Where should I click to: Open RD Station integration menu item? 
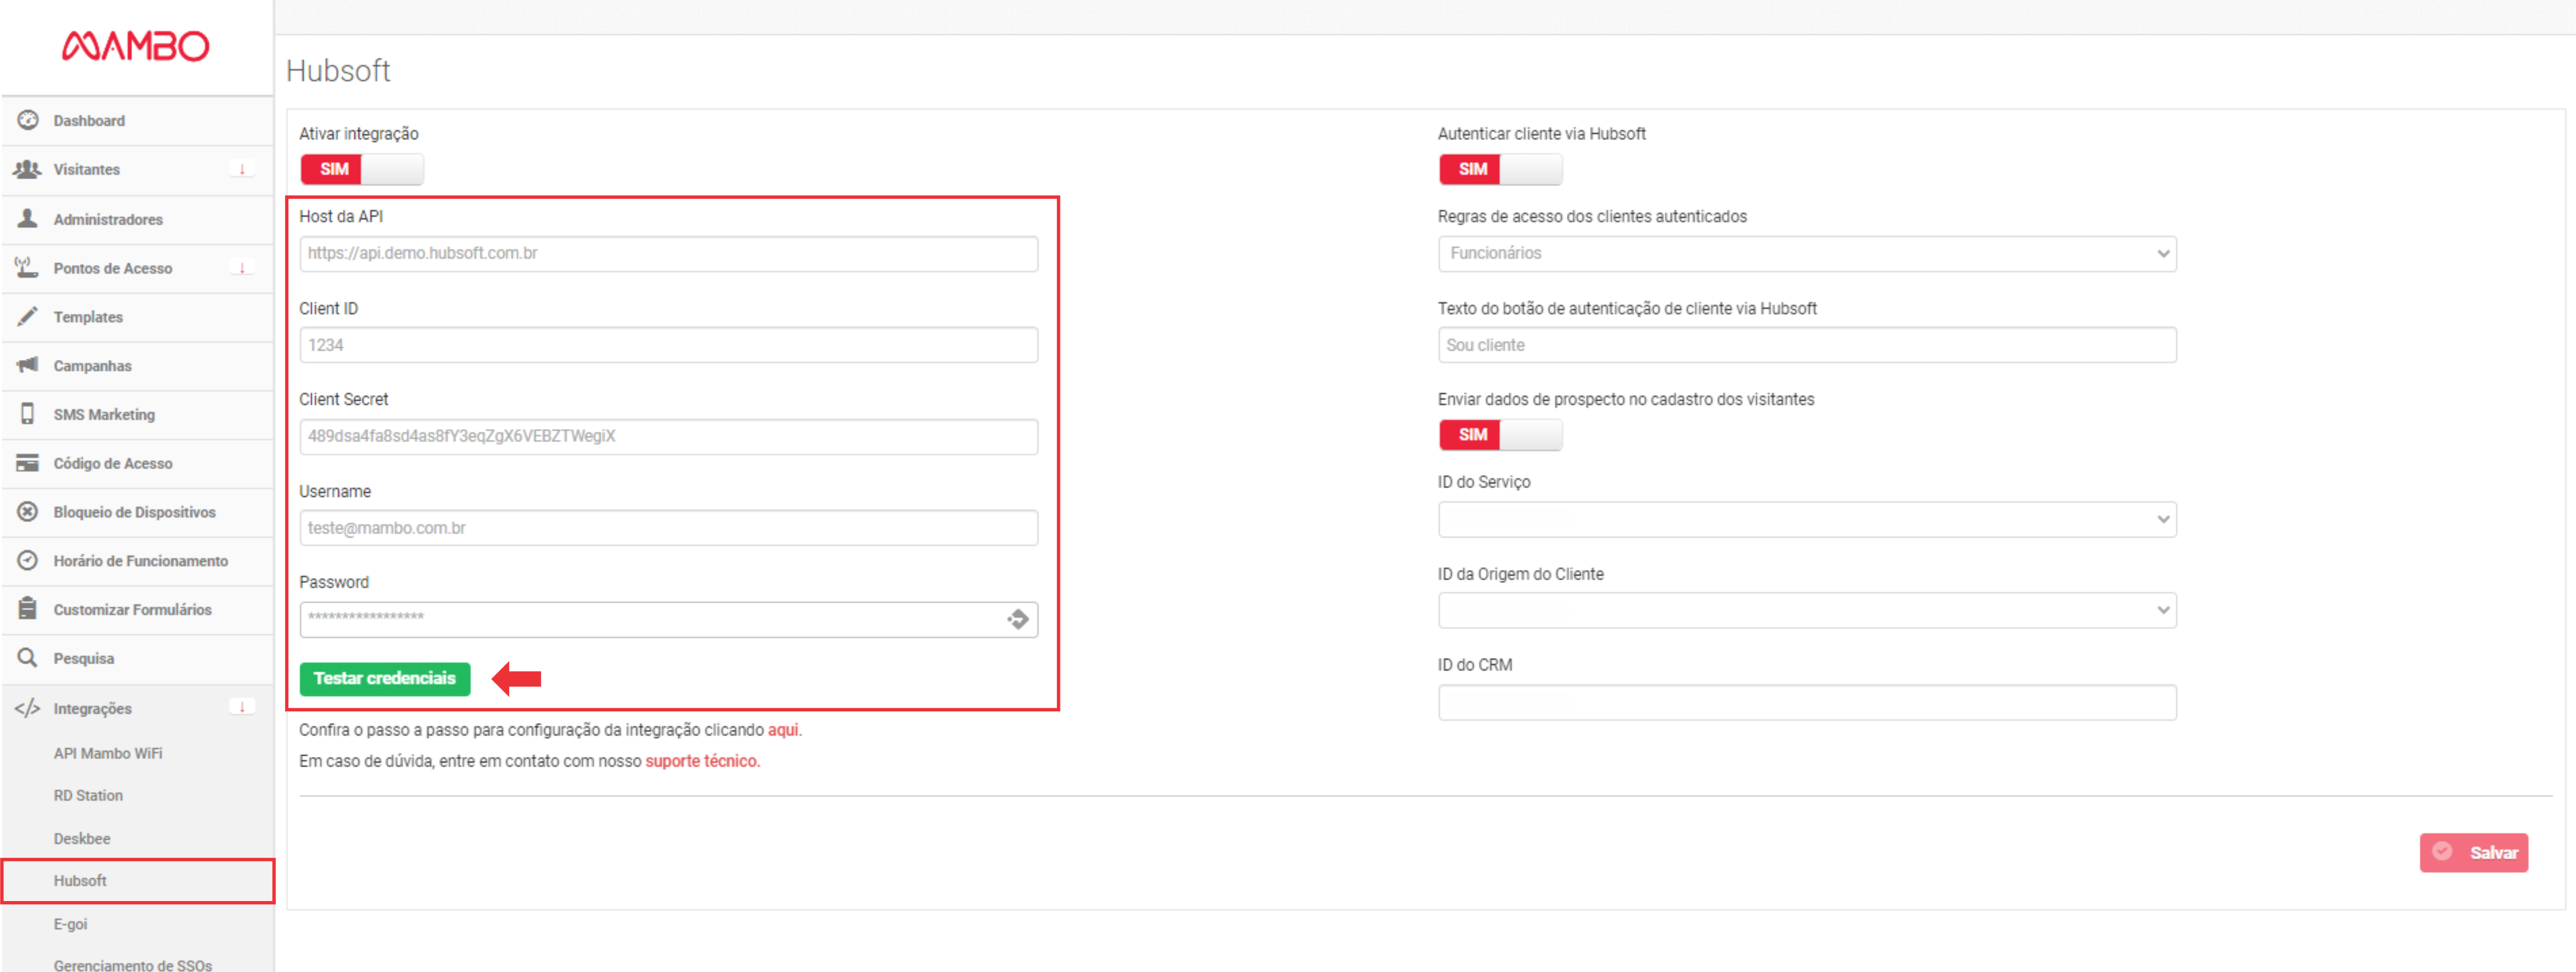point(88,795)
